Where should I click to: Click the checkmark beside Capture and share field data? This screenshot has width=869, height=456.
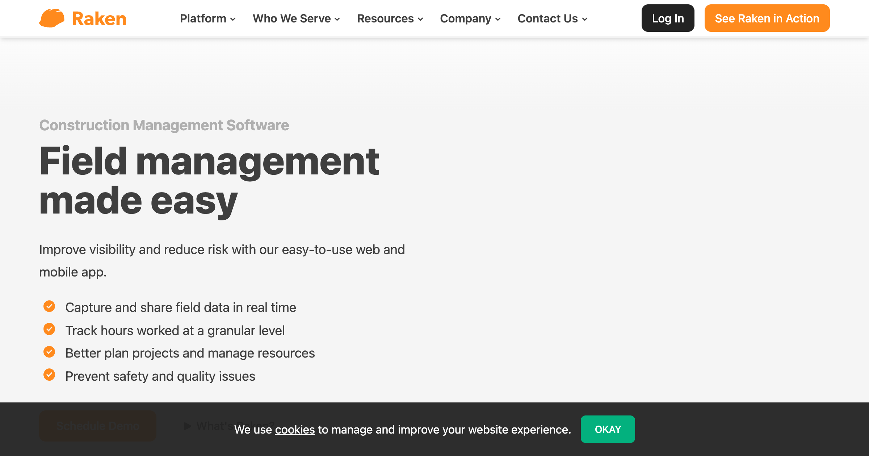pos(49,306)
